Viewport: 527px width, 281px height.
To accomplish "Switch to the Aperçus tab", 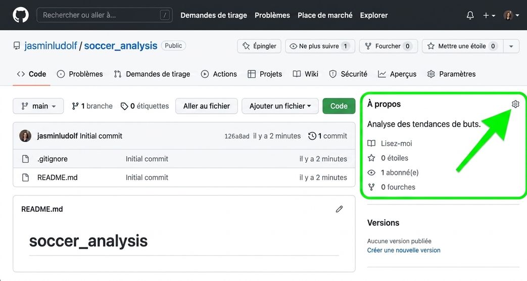I will click(397, 74).
